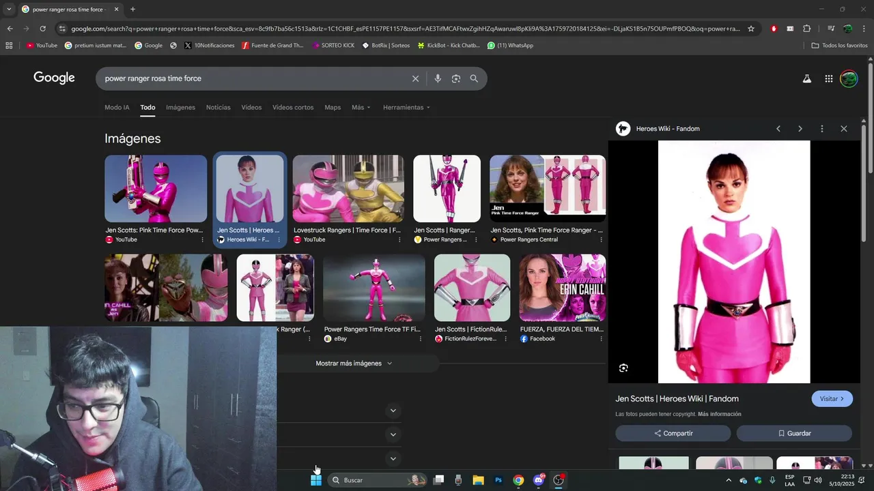This screenshot has height=491, width=874.
Task: Expand the Más dropdown
Action: (x=361, y=108)
